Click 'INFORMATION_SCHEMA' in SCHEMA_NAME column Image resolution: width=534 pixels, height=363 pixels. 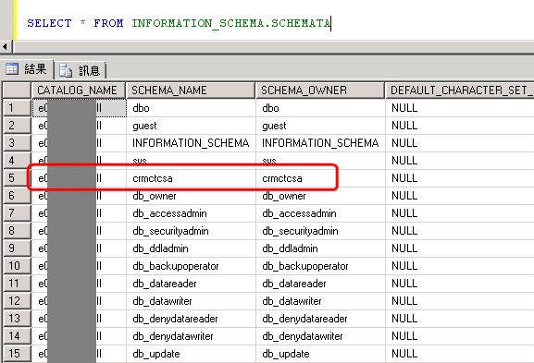[191, 143]
